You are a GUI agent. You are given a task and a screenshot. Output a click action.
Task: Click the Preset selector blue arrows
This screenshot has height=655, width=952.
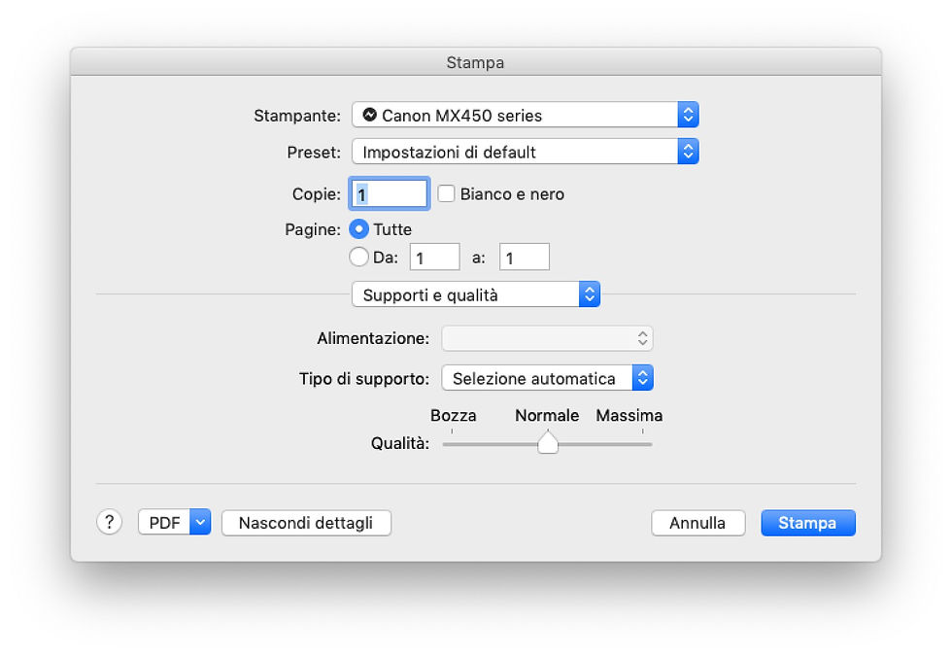point(688,152)
